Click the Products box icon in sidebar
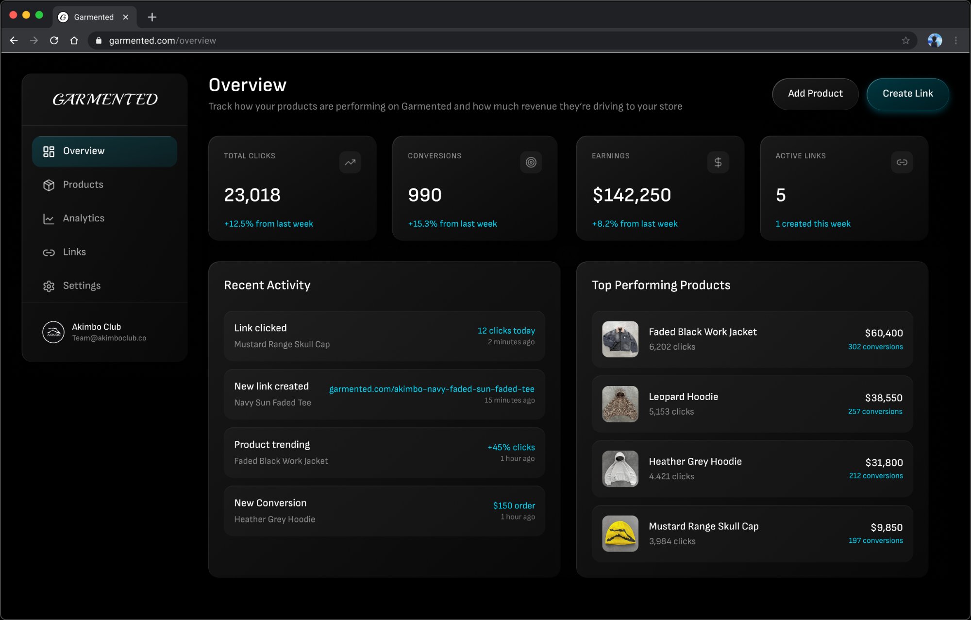 (x=49, y=185)
